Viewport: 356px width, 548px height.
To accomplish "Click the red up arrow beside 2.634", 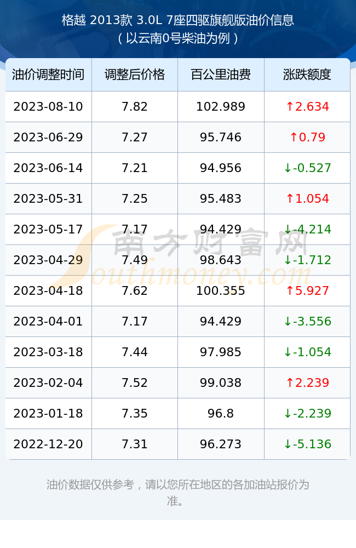I will click(290, 107).
